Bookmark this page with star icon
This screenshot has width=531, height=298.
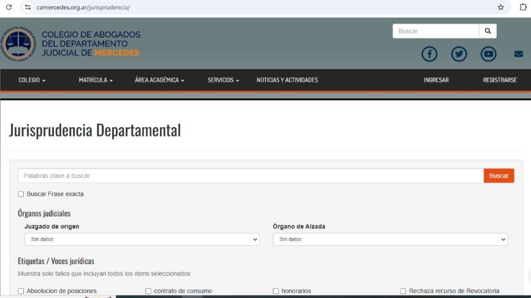pyautogui.click(x=500, y=7)
